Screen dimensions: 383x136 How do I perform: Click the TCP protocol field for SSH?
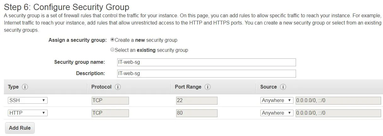click(x=110, y=101)
